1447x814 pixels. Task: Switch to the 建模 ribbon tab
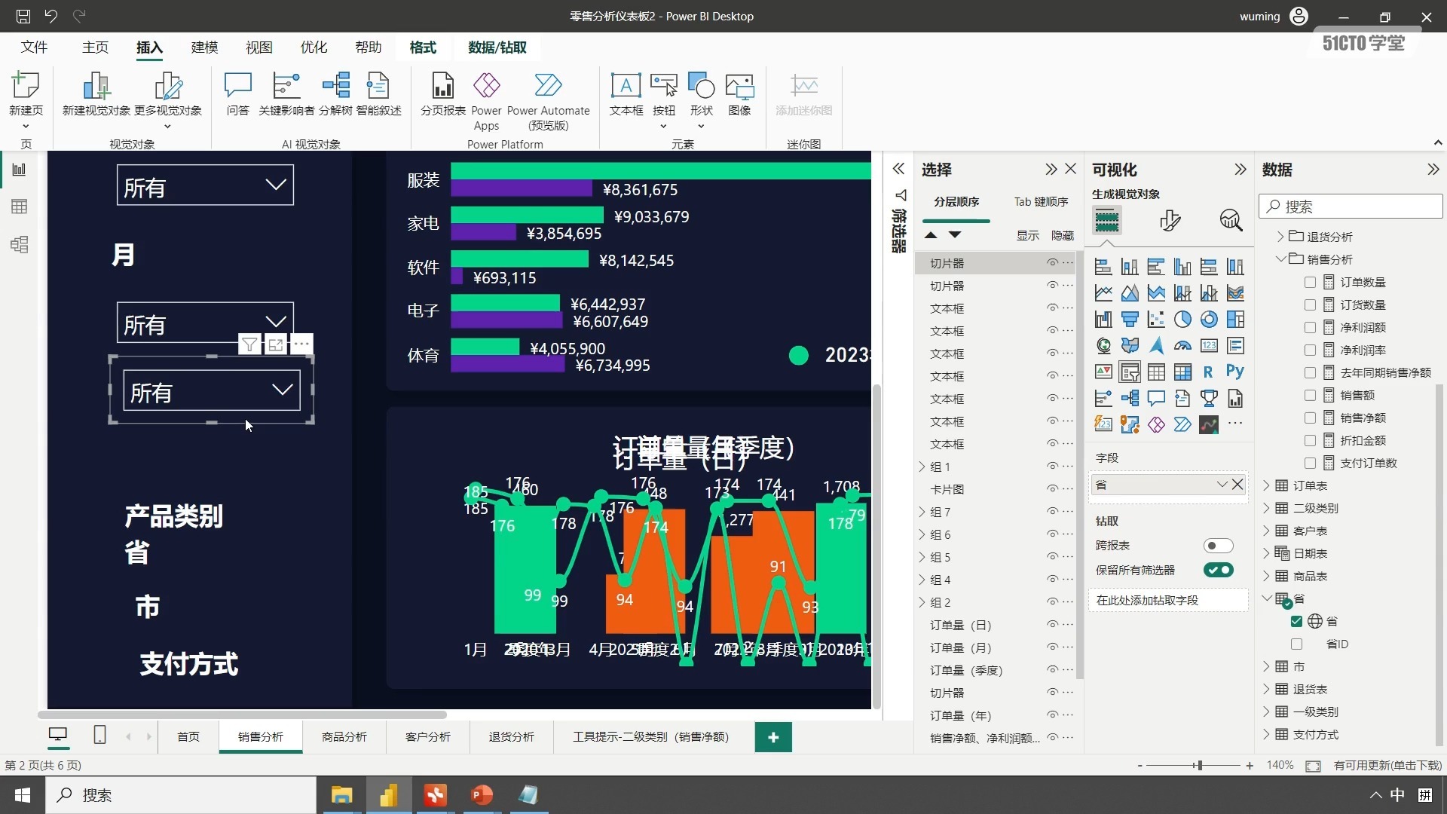(204, 47)
